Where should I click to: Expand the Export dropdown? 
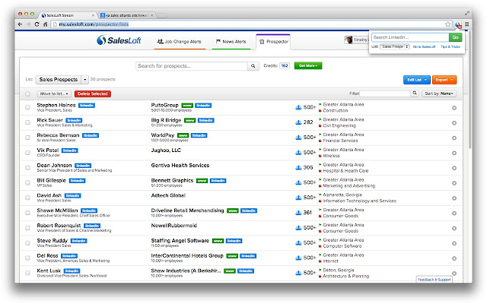[444, 80]
